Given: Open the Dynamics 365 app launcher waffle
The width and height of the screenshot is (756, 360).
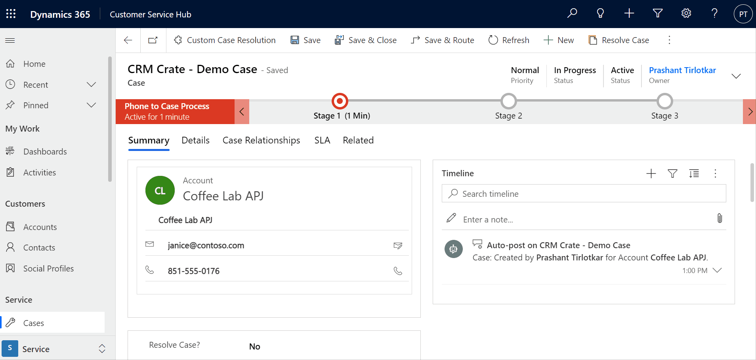Looking at the screenshot, I should (11, 13).
